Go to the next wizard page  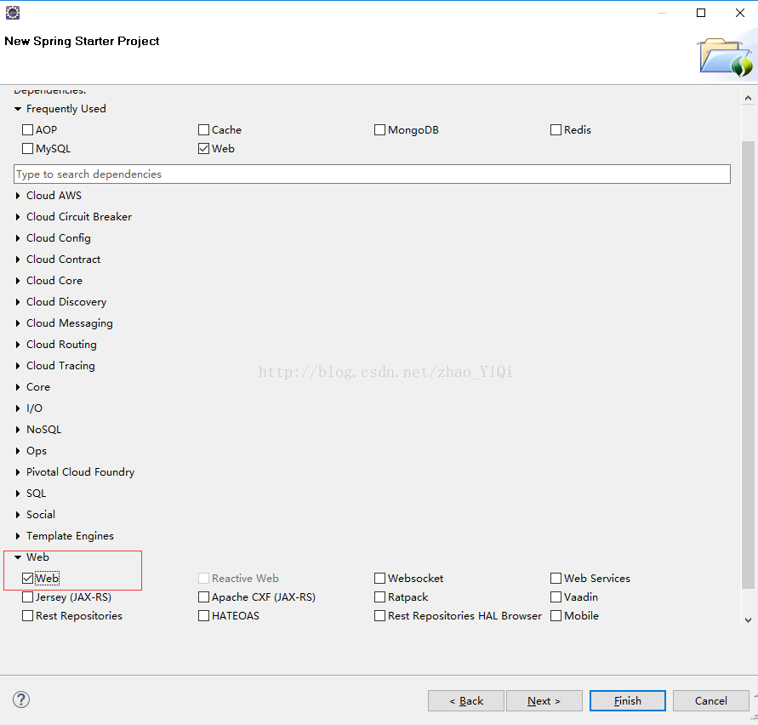pos(544,700)
